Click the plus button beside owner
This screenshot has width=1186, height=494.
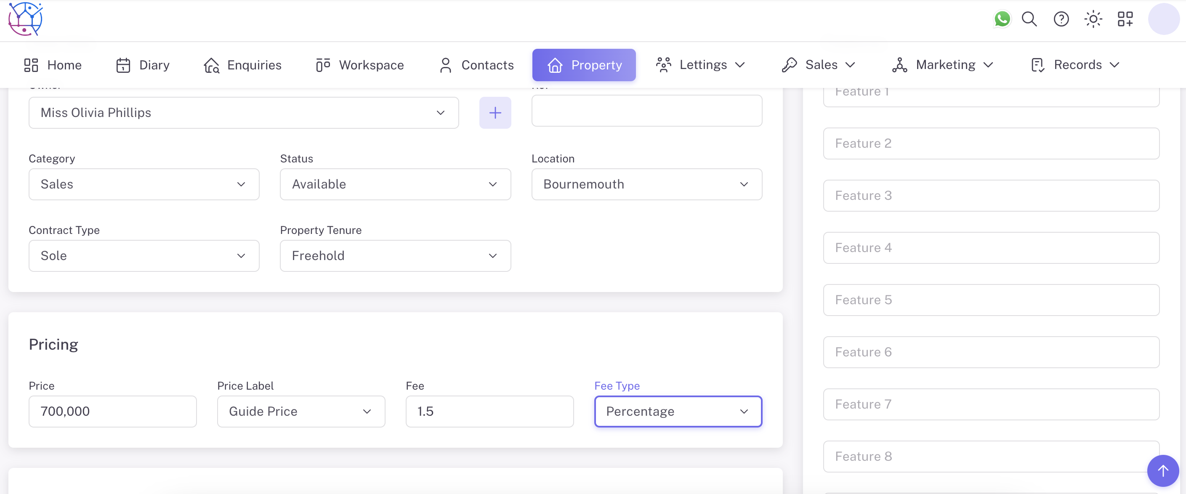coord(495,113)
